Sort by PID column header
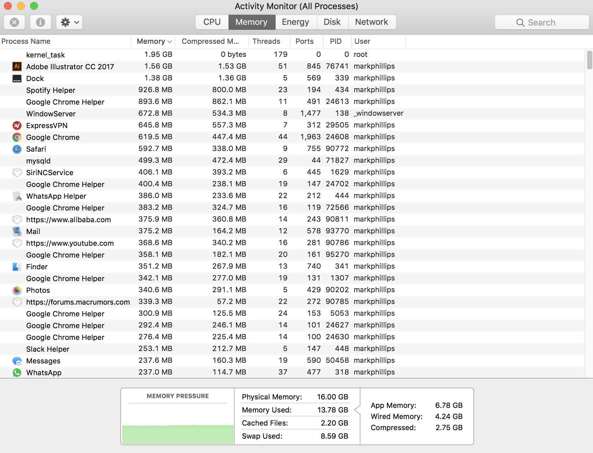 [x=337, y=42]
